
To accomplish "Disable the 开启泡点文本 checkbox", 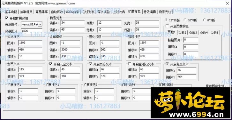I will coord(167,64).
